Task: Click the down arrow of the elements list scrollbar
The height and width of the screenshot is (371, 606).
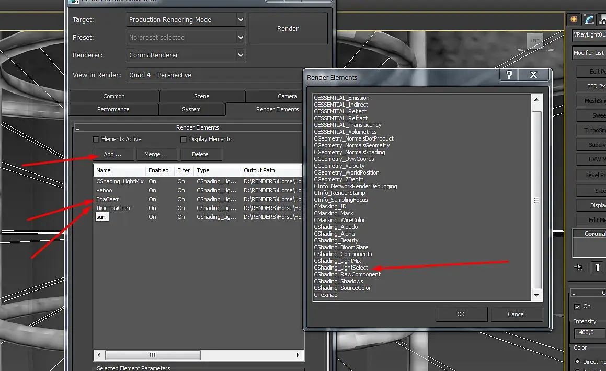Action: (536, 295)
